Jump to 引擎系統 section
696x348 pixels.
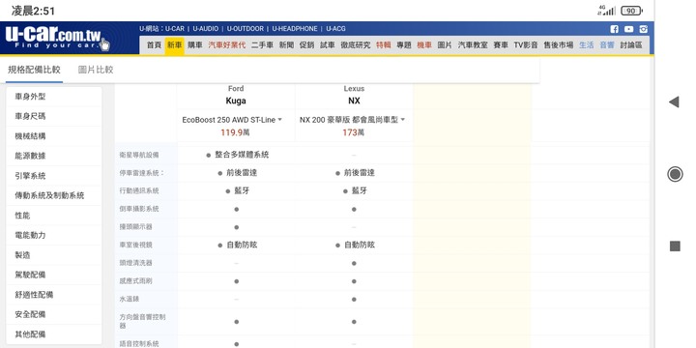(54, 176)
